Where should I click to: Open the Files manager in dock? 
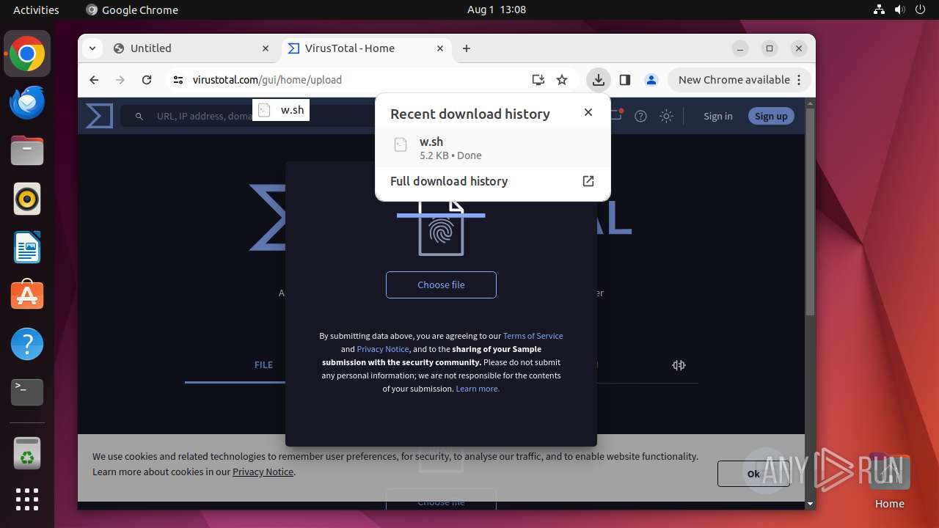[27, 151]
